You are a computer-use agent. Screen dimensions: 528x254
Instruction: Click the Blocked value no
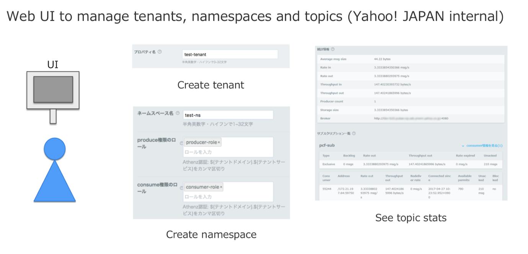point(494,189)
